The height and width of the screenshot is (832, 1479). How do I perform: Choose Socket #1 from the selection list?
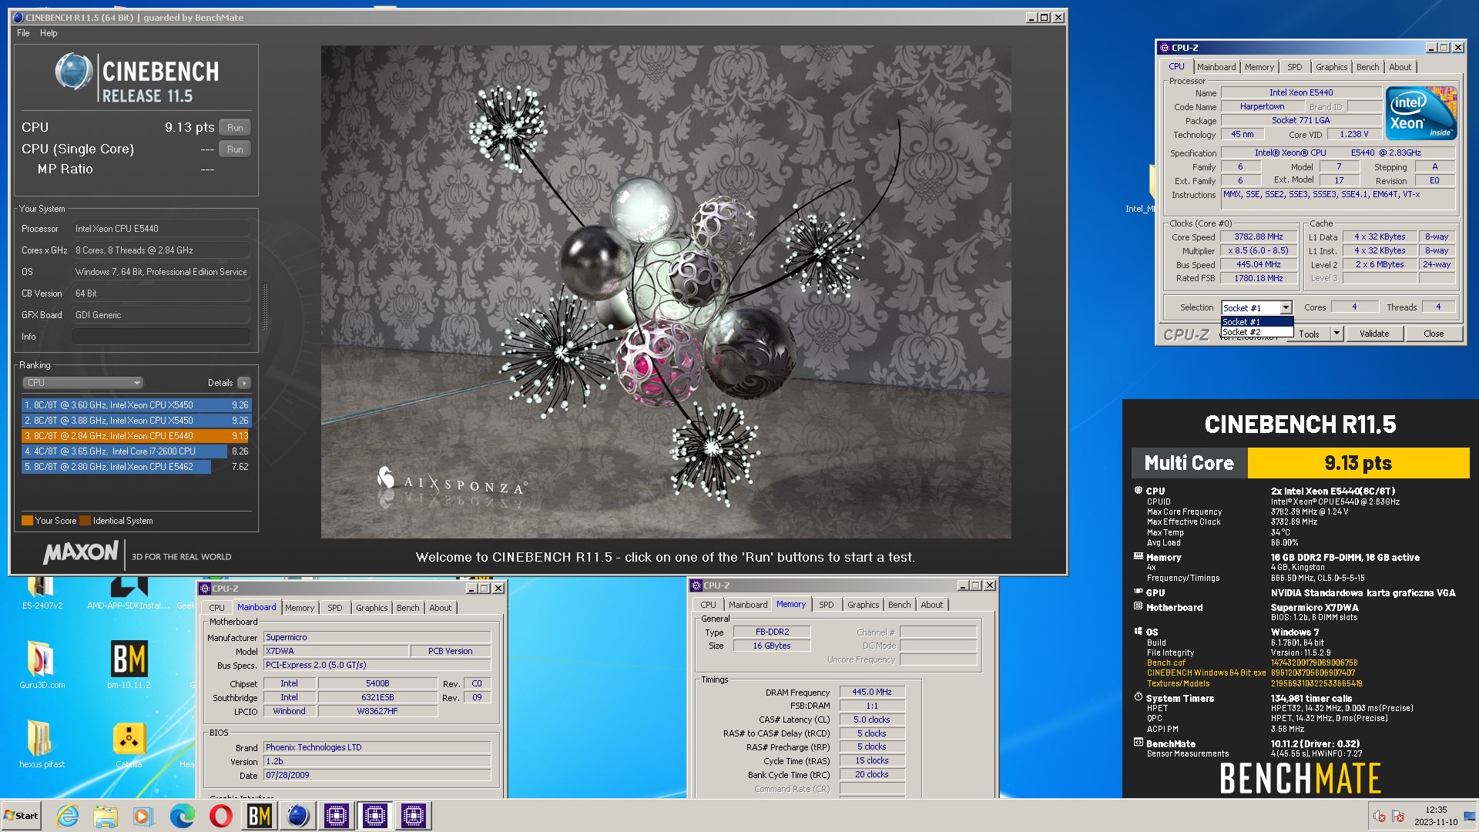(x=1257, y=322)
